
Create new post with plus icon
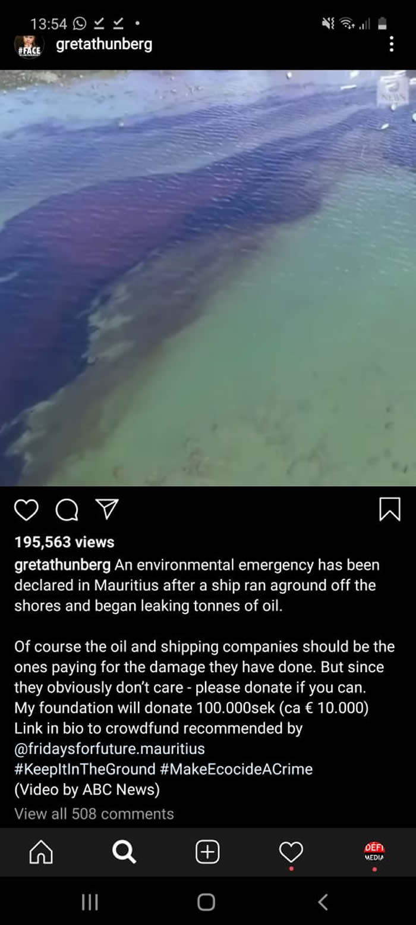click(207, 852)
